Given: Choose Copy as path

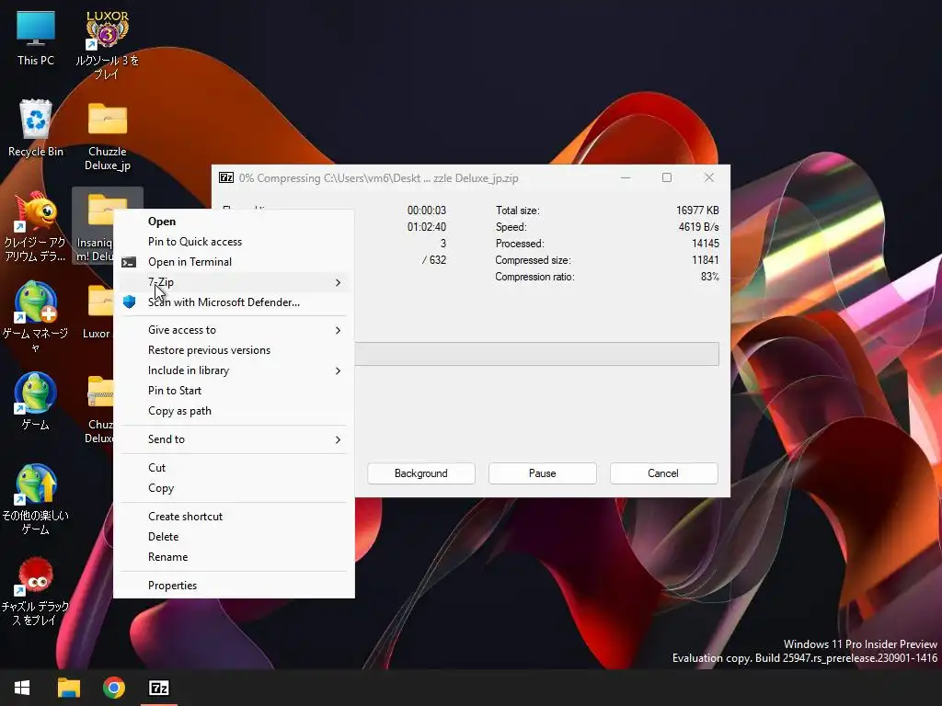Looking at the screenshot, I should tap(234, 411).
